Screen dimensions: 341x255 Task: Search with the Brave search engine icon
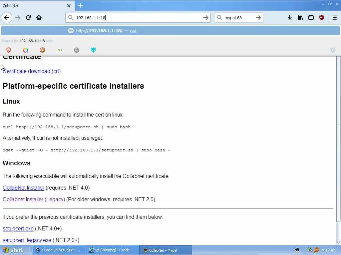9,50
